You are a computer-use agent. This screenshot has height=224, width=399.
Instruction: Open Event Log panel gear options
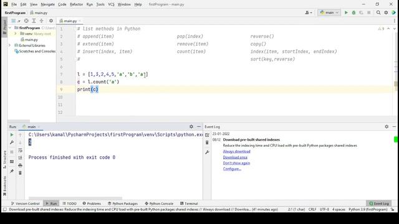387,126
